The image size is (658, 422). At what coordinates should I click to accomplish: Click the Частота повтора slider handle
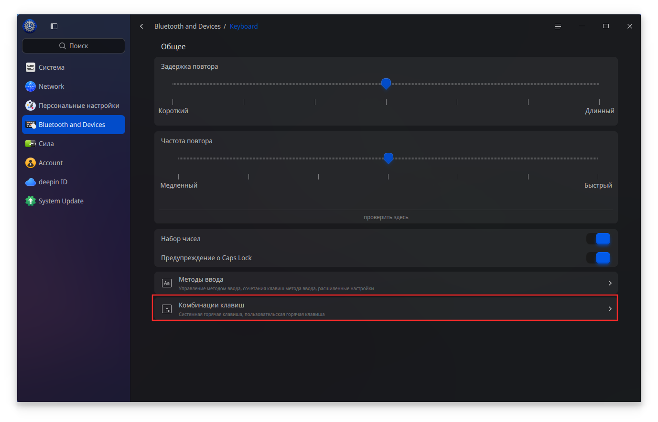tap(388, 158)
